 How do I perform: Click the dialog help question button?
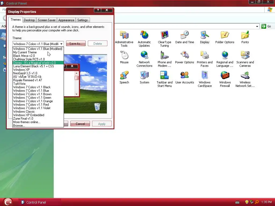click(98, 10)
